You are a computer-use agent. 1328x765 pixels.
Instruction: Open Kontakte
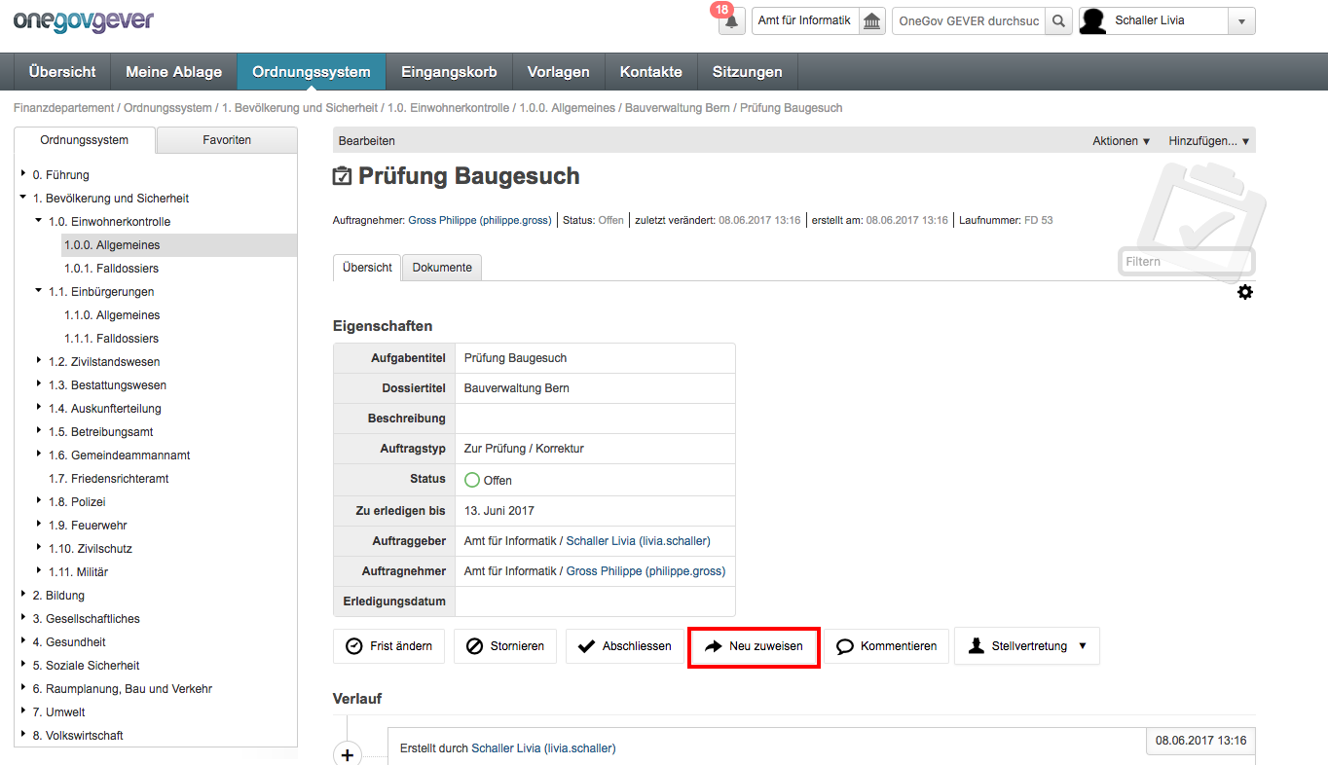pyautogui.click(x=651, y=72)
